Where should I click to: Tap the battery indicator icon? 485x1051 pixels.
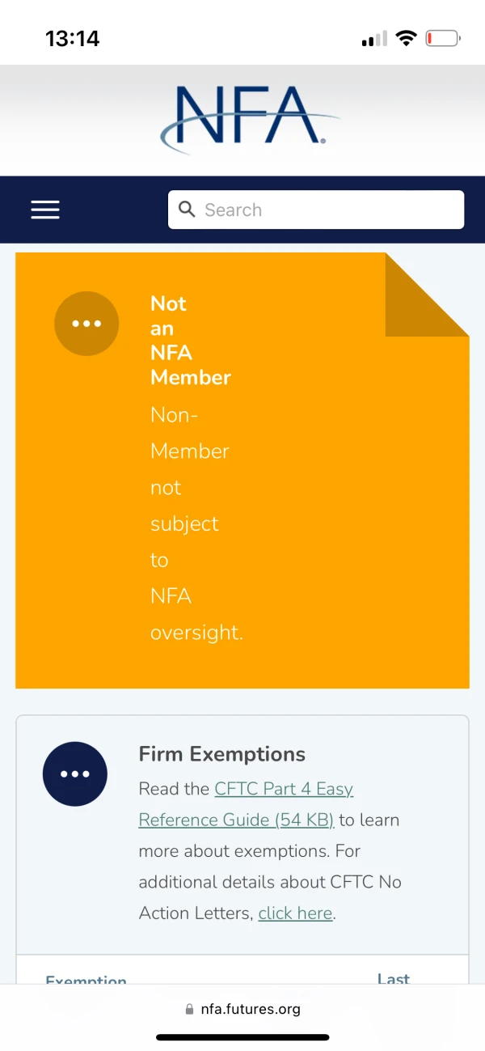pyautogui.click(x=443, y=38)
